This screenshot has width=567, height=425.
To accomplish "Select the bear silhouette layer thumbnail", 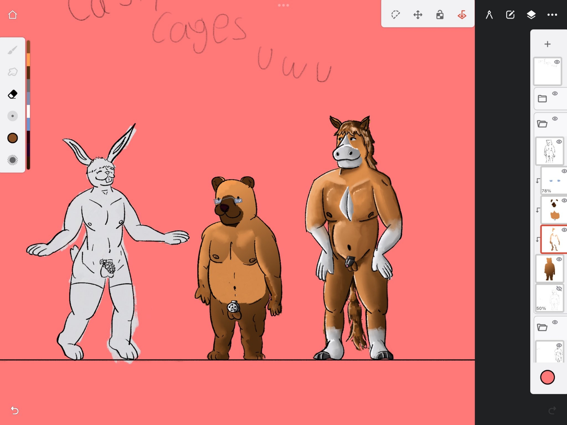I will pyautogui.click(x=549, y=269).
